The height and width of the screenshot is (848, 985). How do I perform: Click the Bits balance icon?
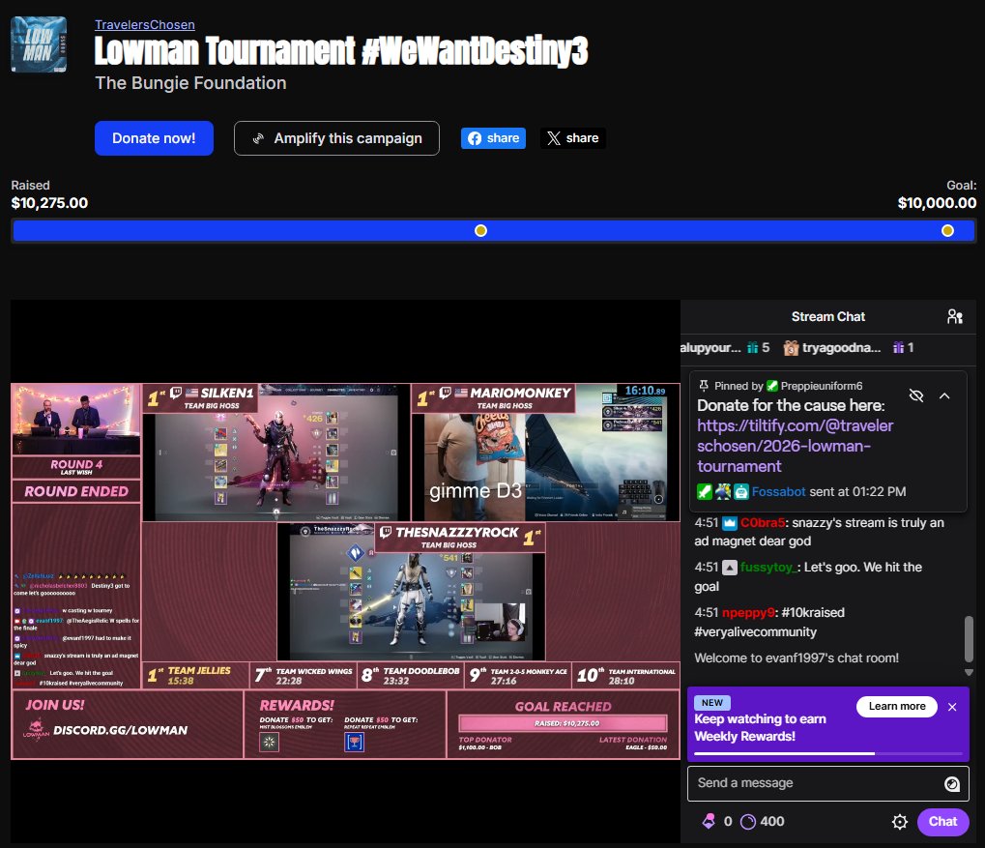coord(709,821)
